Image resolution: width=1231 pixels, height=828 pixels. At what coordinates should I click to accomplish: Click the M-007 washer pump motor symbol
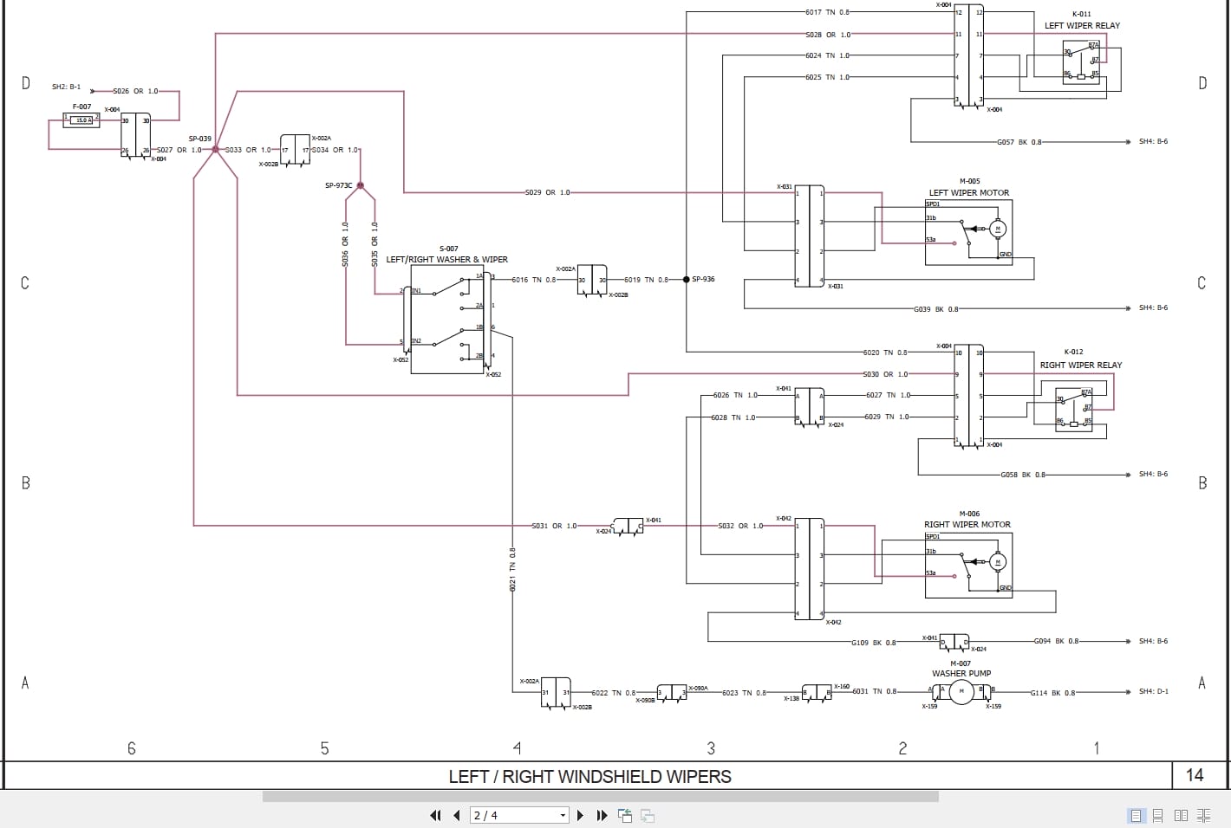(961, 691)
